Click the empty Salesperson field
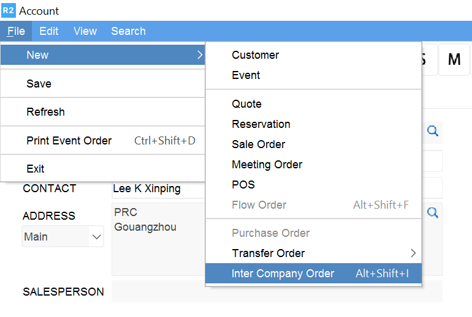Image resolution: width=472 pixels, height=317 pixels. point(276,292)
